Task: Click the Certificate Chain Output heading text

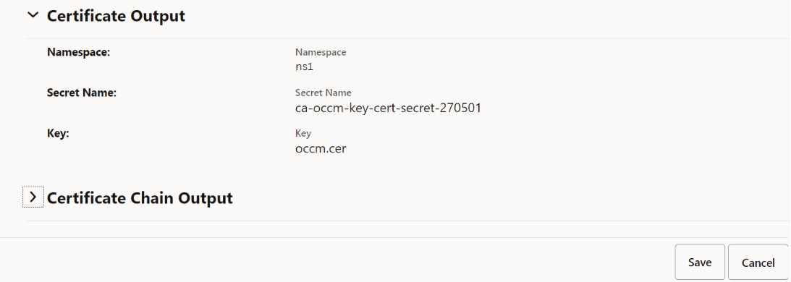Action: point(140,197)
